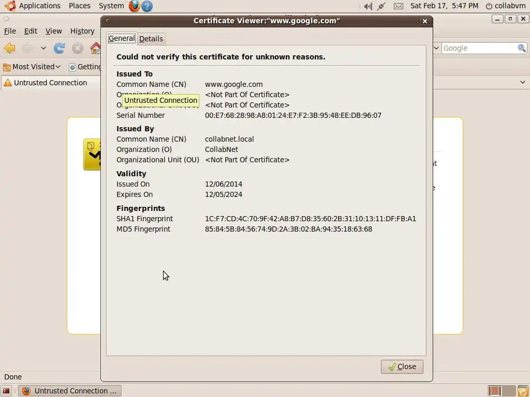Click the Most Visited bookmarks folder icon
Image resolution: width=530 pixels, height=397 pixels.
coord(7,67)
